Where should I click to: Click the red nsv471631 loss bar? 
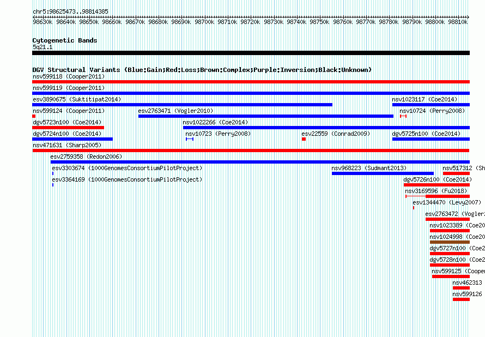click(x=251, y=151)
